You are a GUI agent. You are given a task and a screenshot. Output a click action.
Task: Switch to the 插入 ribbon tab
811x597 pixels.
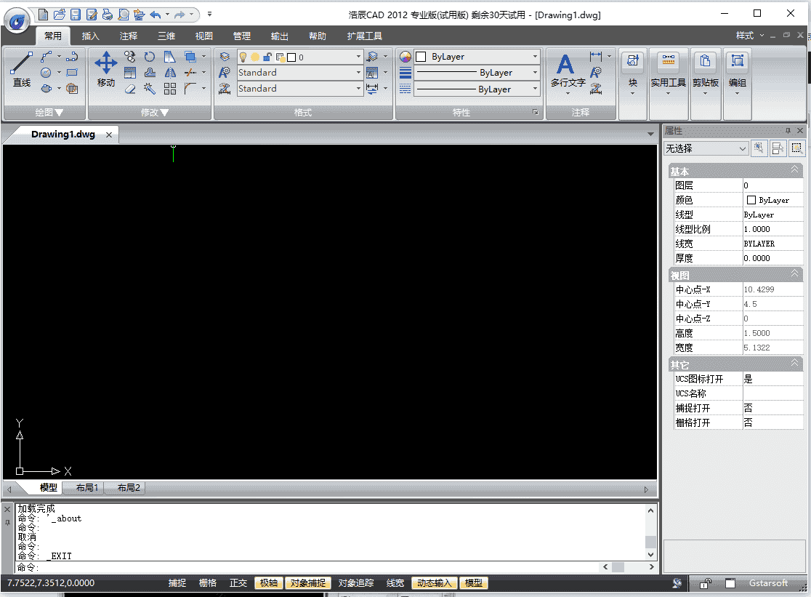90,35
